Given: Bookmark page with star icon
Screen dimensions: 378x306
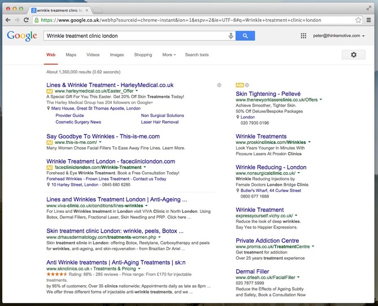Looking at the screenshot, I should pyautogui.click(x=358, y=20).
